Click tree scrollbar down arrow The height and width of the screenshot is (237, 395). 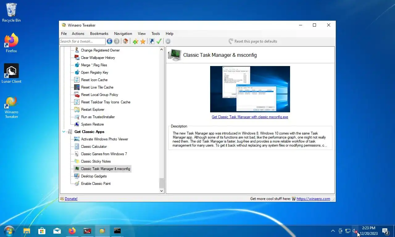162,191
